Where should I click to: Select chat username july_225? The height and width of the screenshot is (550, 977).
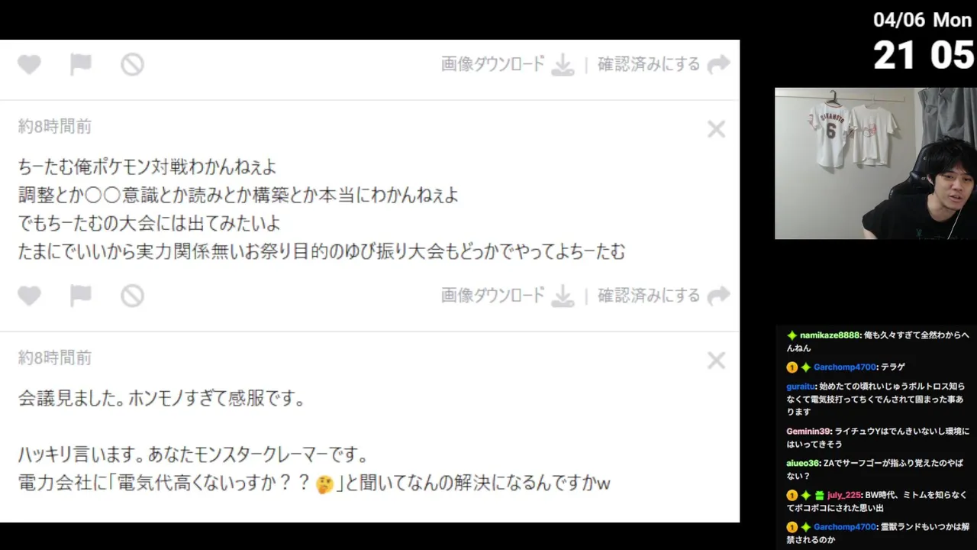coord(844,495)
